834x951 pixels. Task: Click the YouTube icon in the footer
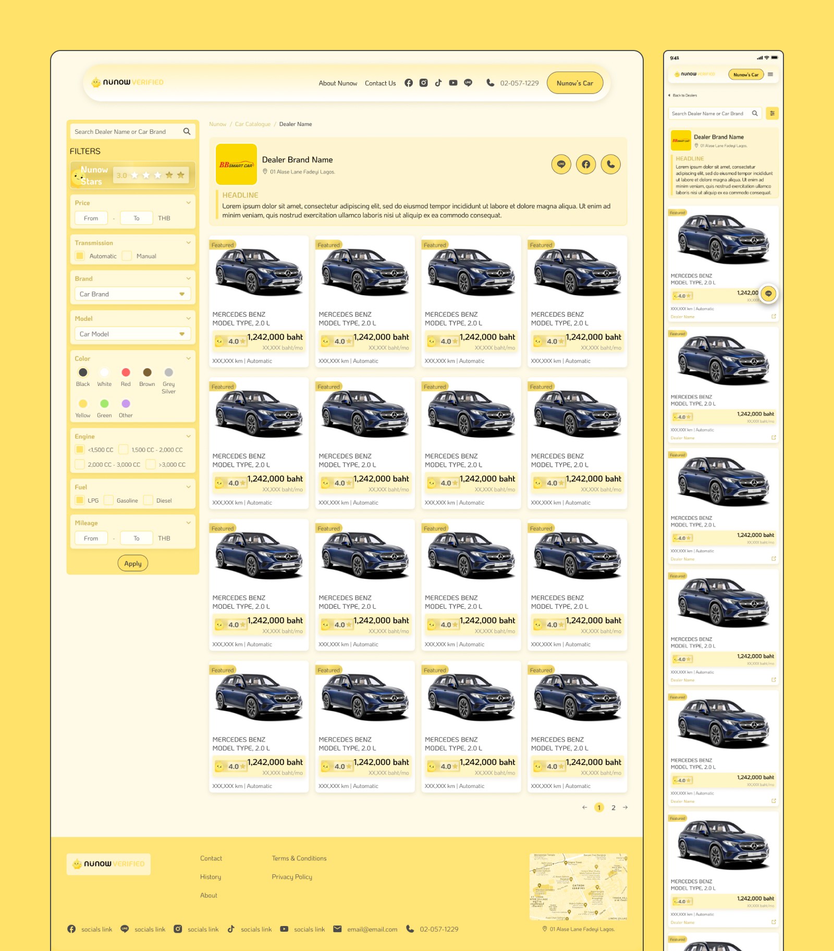point(284,929)
